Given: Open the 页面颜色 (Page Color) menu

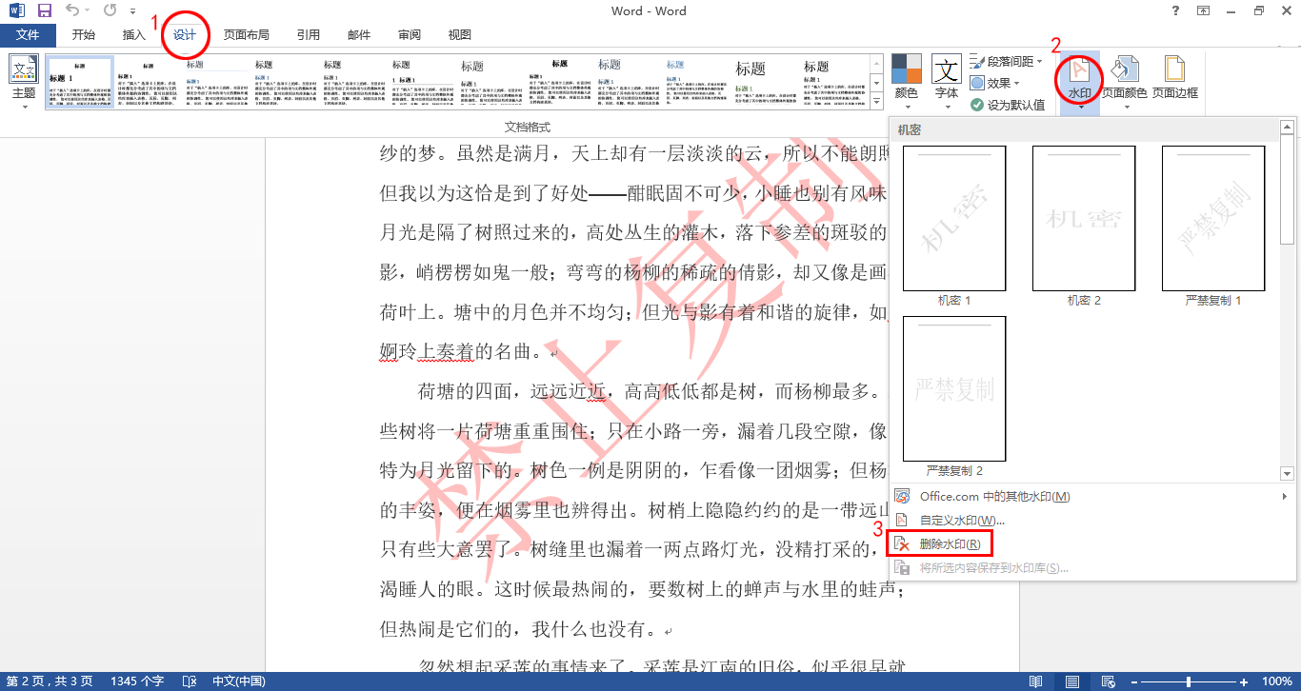Looking at the screenshot, I should click(1125, 82).
